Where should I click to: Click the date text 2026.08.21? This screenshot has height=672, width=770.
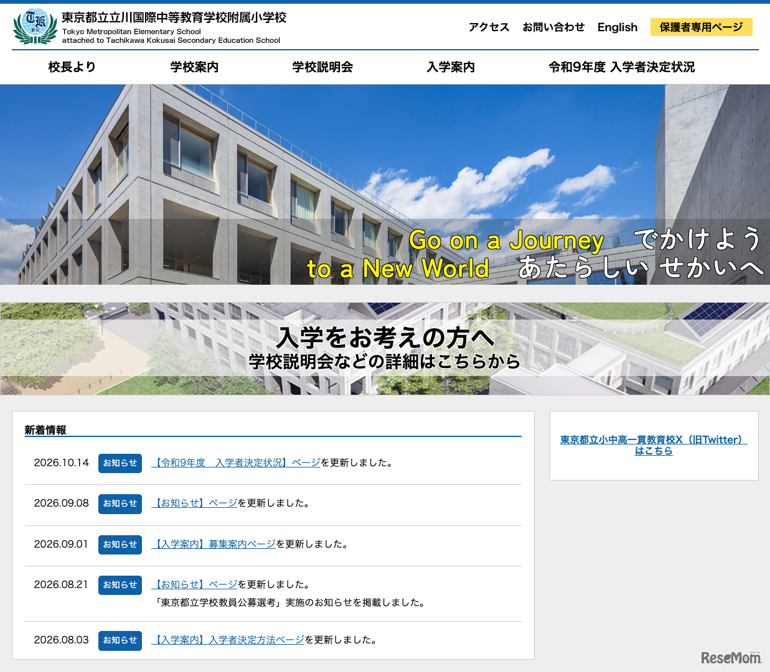(61, 584)
